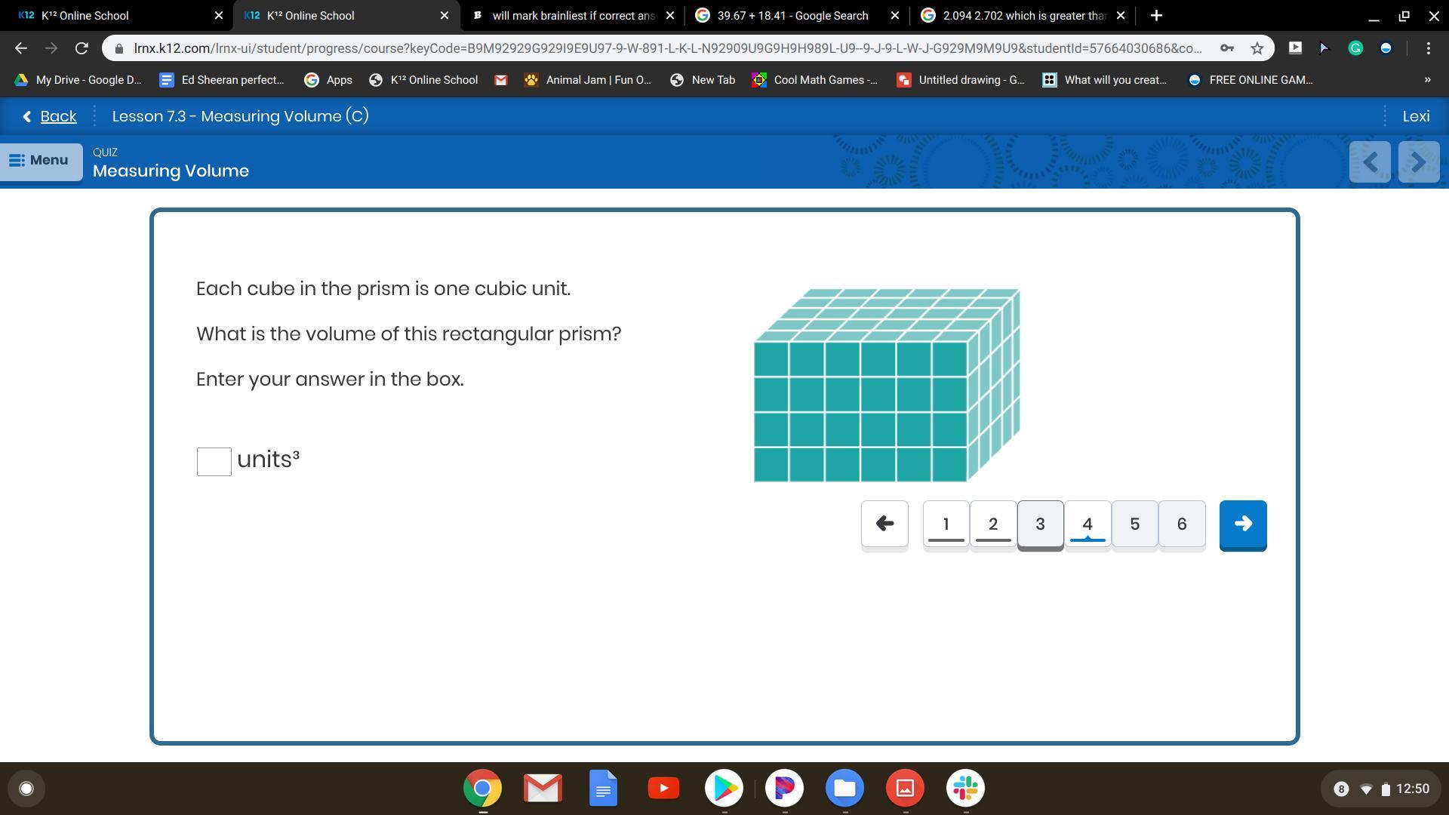Open the Menu hamburger button
The height and width of the screenshot is (815, 1449).
point(41,161)
